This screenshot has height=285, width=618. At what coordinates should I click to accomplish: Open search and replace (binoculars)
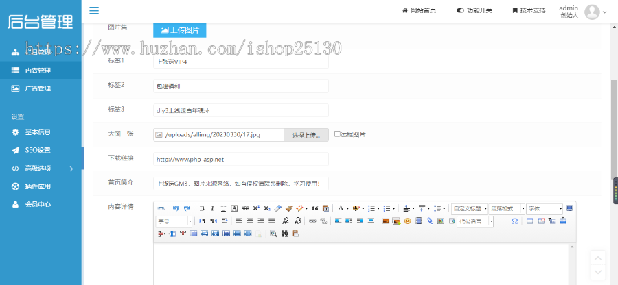tap(284, 234)
